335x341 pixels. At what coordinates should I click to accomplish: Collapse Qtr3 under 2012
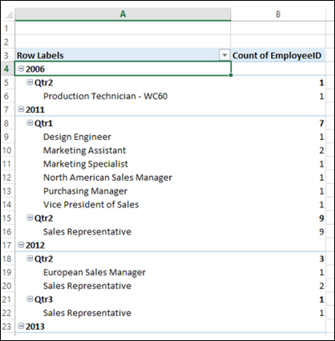click(30, 299)
